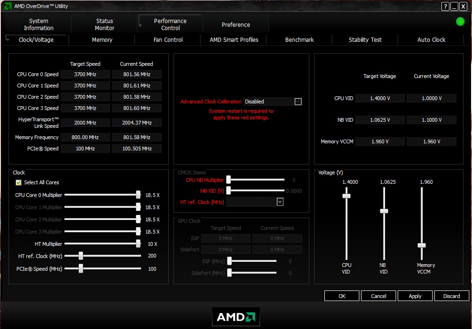Click the Memory Frequency target 800.00 MHz field
The image size is (472, 329).
(85, 137)
